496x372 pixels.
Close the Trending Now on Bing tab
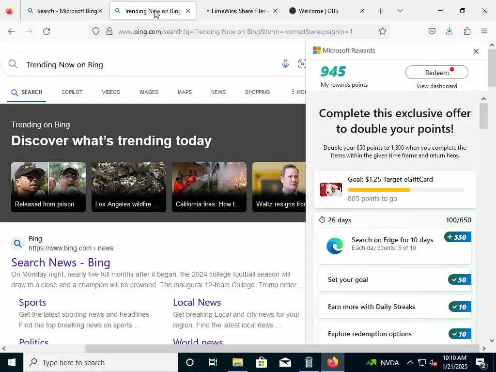pyautogui.click(x=188, y=11)
